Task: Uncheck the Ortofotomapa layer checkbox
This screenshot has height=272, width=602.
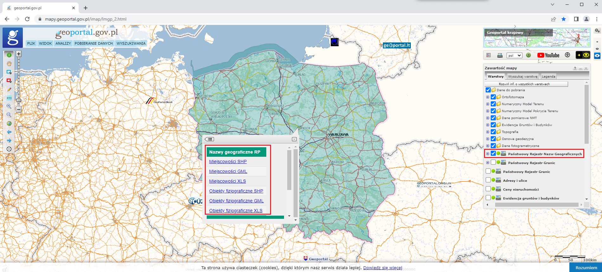Action: pyautogui.click(x=493, y=97)
